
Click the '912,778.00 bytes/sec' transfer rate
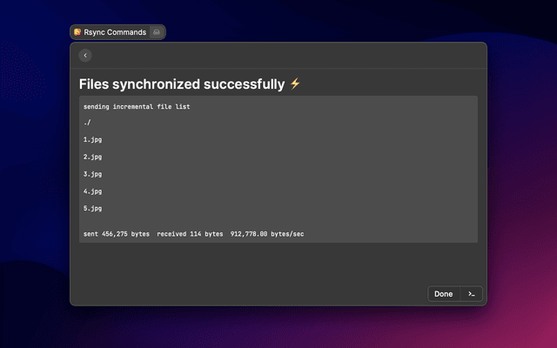click(266, 234)
